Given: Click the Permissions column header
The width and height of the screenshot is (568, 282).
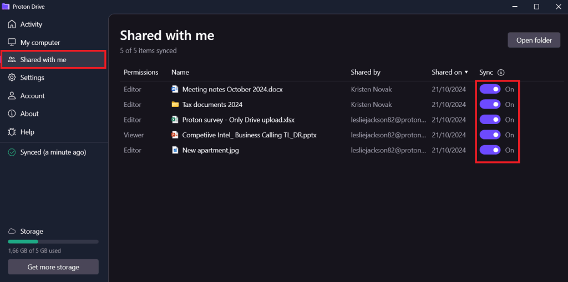Looking at the screenshot, I should (x=141, y=73).
